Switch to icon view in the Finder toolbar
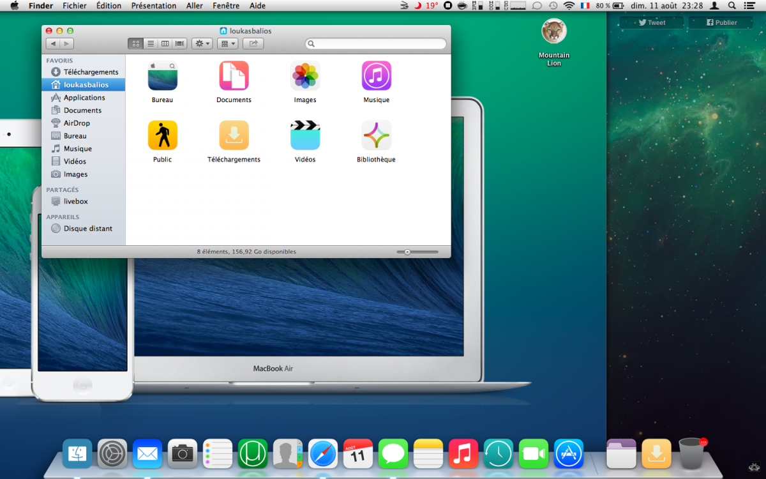Viewport: 766px width, 479px height. (x=135, y=43)
